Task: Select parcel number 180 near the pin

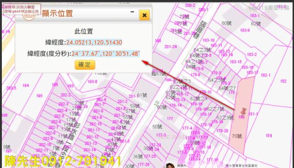Action: tap(242, 117)
